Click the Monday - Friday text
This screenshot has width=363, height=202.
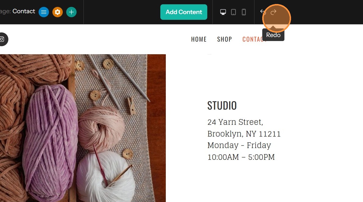tap(239, 145)
